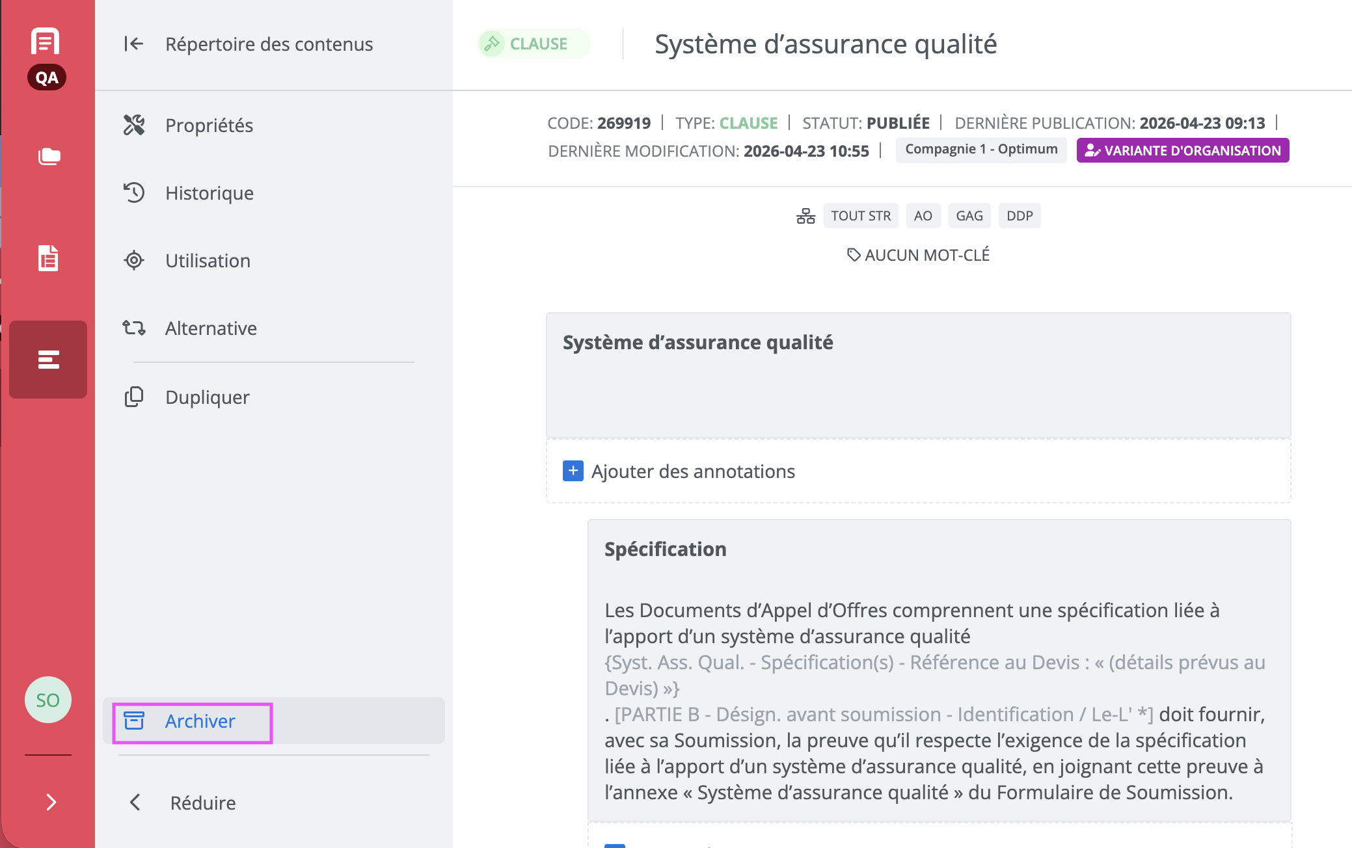The width and height of the screenshot is (1352, 848).
Task: Select the DDP tag
Action: [x=1020, y=216]
